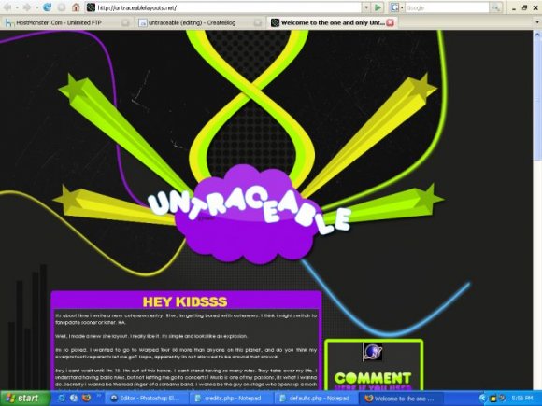Click the site favicon in address bar
542x406 pixels.
coord(91,7)
